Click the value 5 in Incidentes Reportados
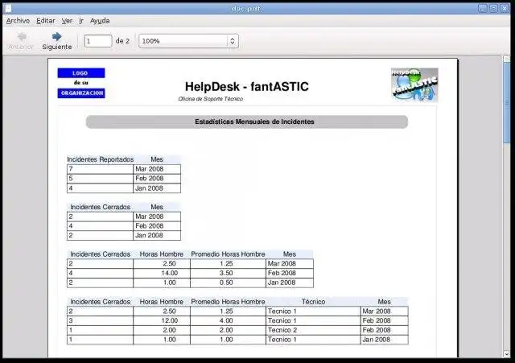 100,179
